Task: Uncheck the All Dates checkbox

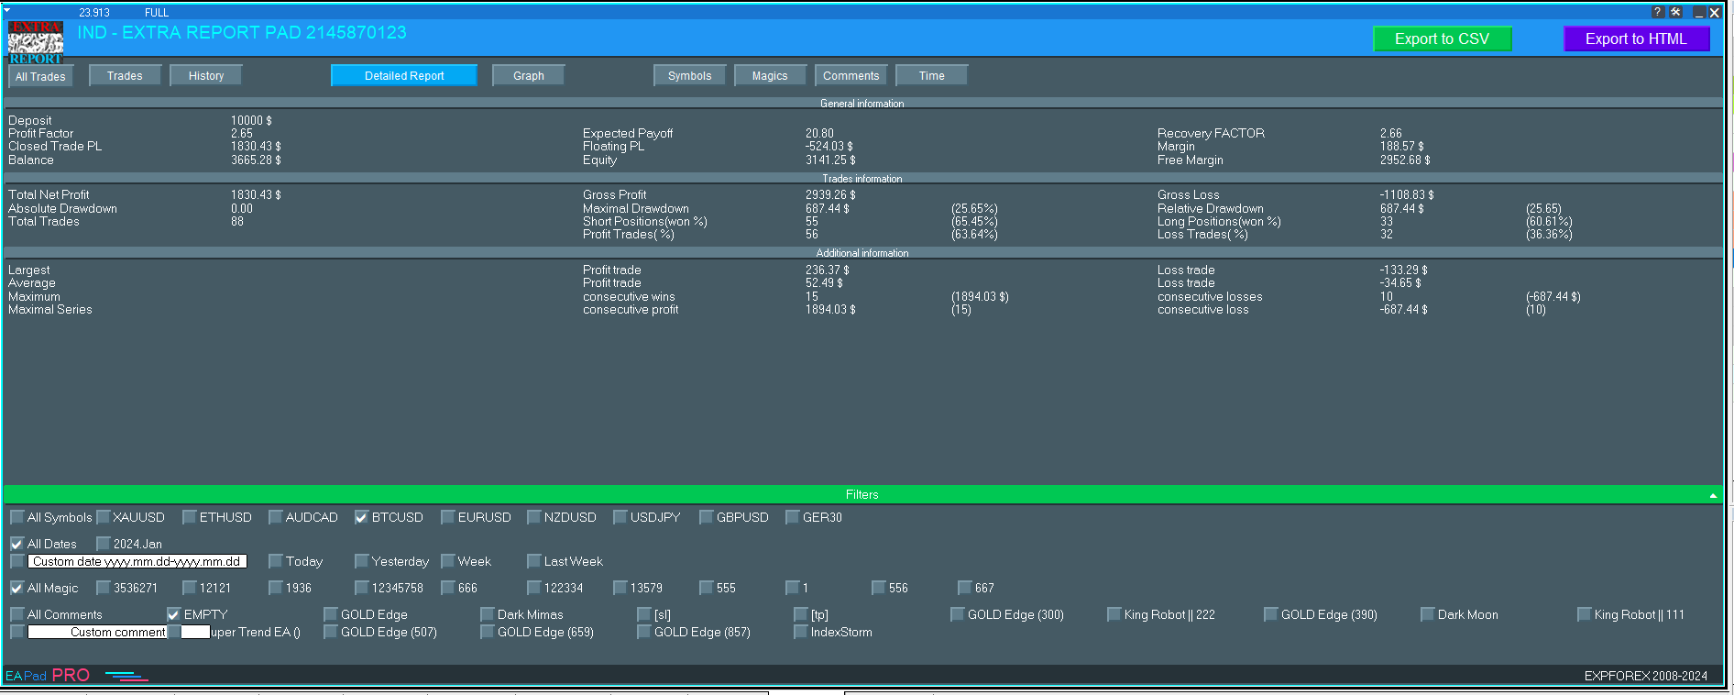Action: [16, 544]
